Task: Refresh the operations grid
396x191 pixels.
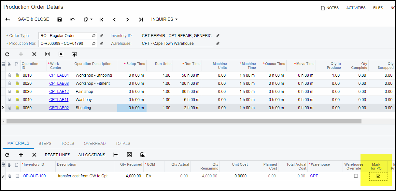Action: [7, 54]
